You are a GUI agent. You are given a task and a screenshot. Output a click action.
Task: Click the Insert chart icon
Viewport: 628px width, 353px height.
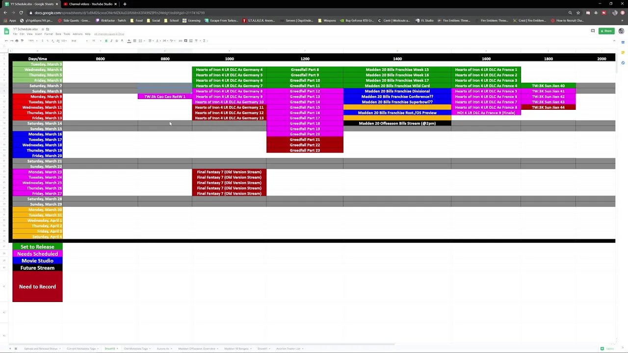click(191, 41)
